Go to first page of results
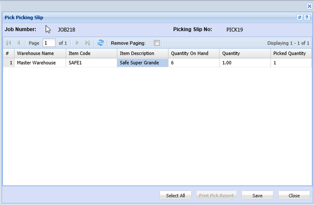 coord(8,43)
